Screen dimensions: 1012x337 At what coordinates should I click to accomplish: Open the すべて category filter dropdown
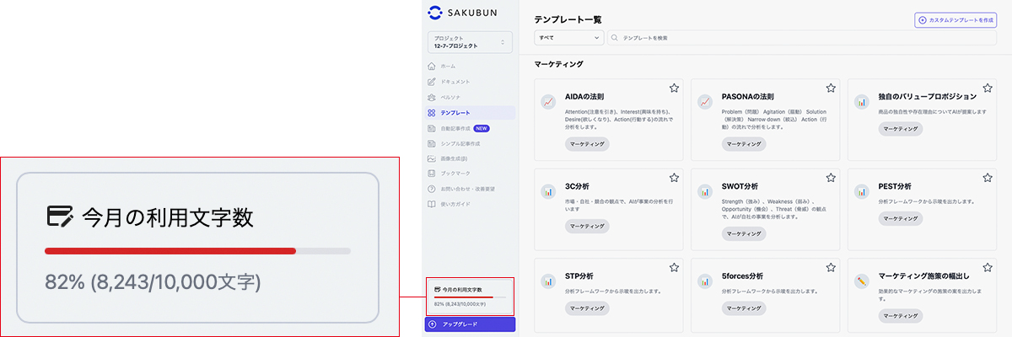point(569,38)
